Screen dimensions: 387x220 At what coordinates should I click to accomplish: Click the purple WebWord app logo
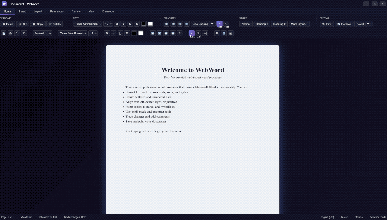(x=4, y=4)
